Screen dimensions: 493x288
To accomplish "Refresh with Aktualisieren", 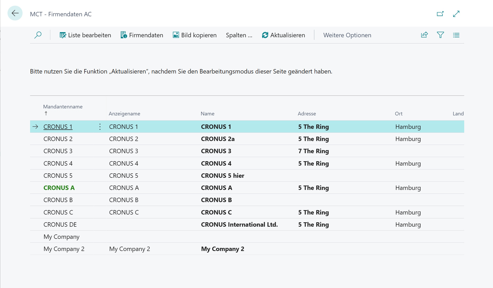I will click(283, 35).
